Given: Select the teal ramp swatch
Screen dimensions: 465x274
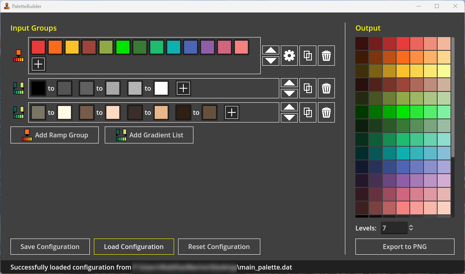Looking at the screenshot, I should pyautogui.click(x=174, y=47).
